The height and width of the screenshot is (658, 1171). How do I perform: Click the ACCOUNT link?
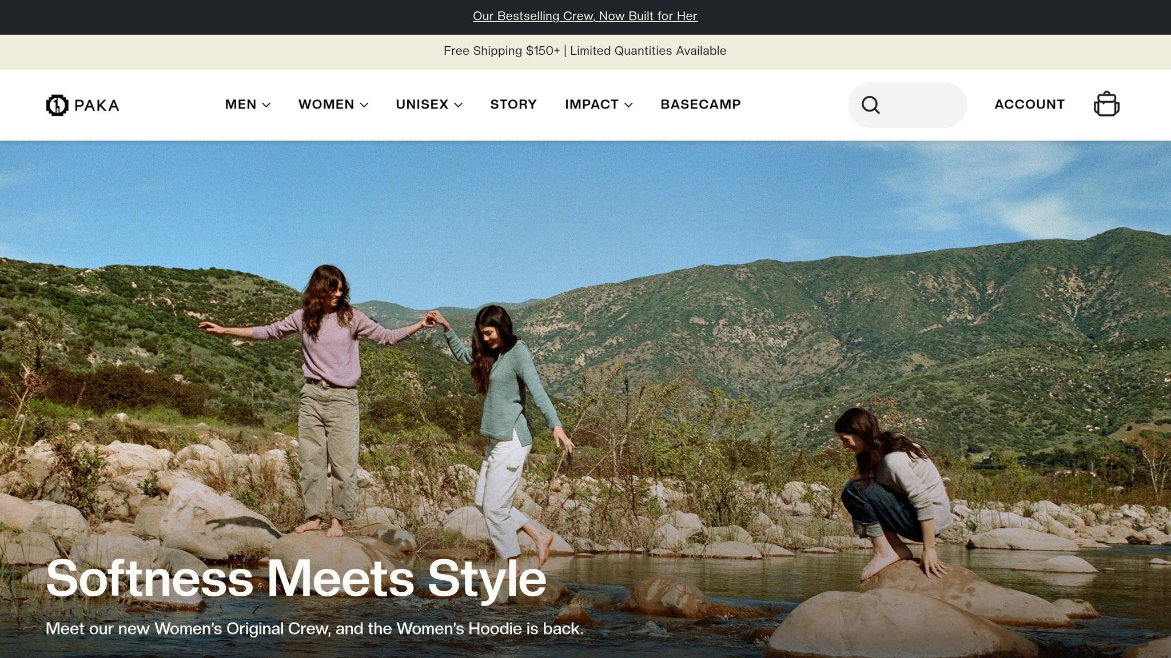(x=1029, y=105)
